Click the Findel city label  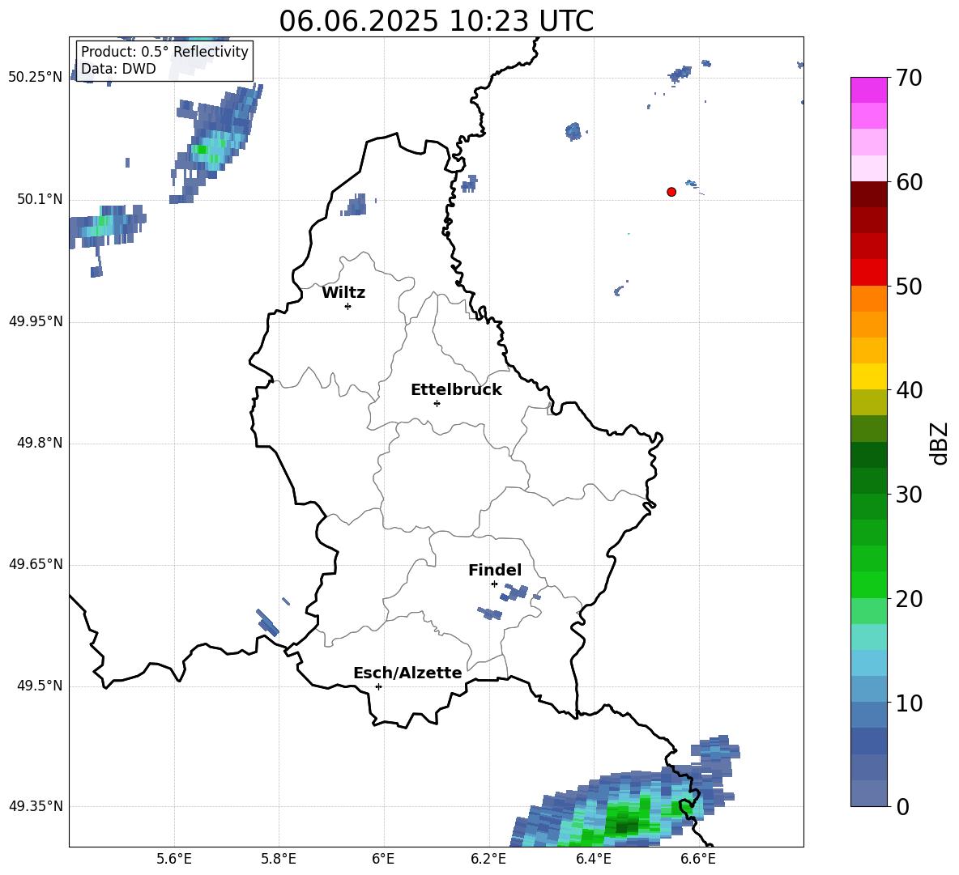[x=495, y=571]
